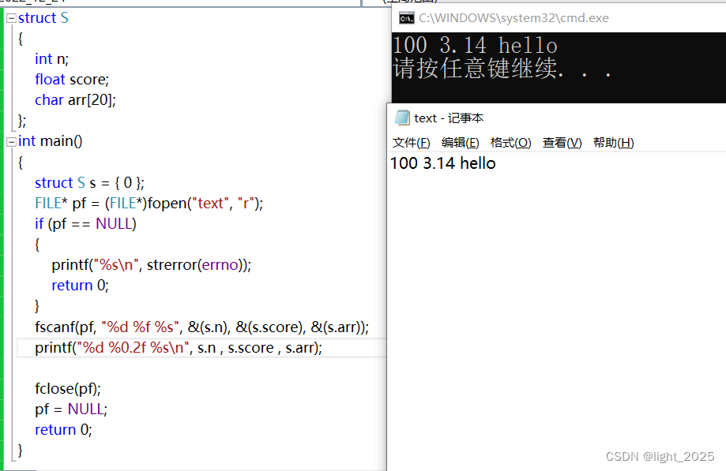Click the 'struct S s = { 0 };' line
The height and width of the screenshot is (471, 726).
coord(90,182)
